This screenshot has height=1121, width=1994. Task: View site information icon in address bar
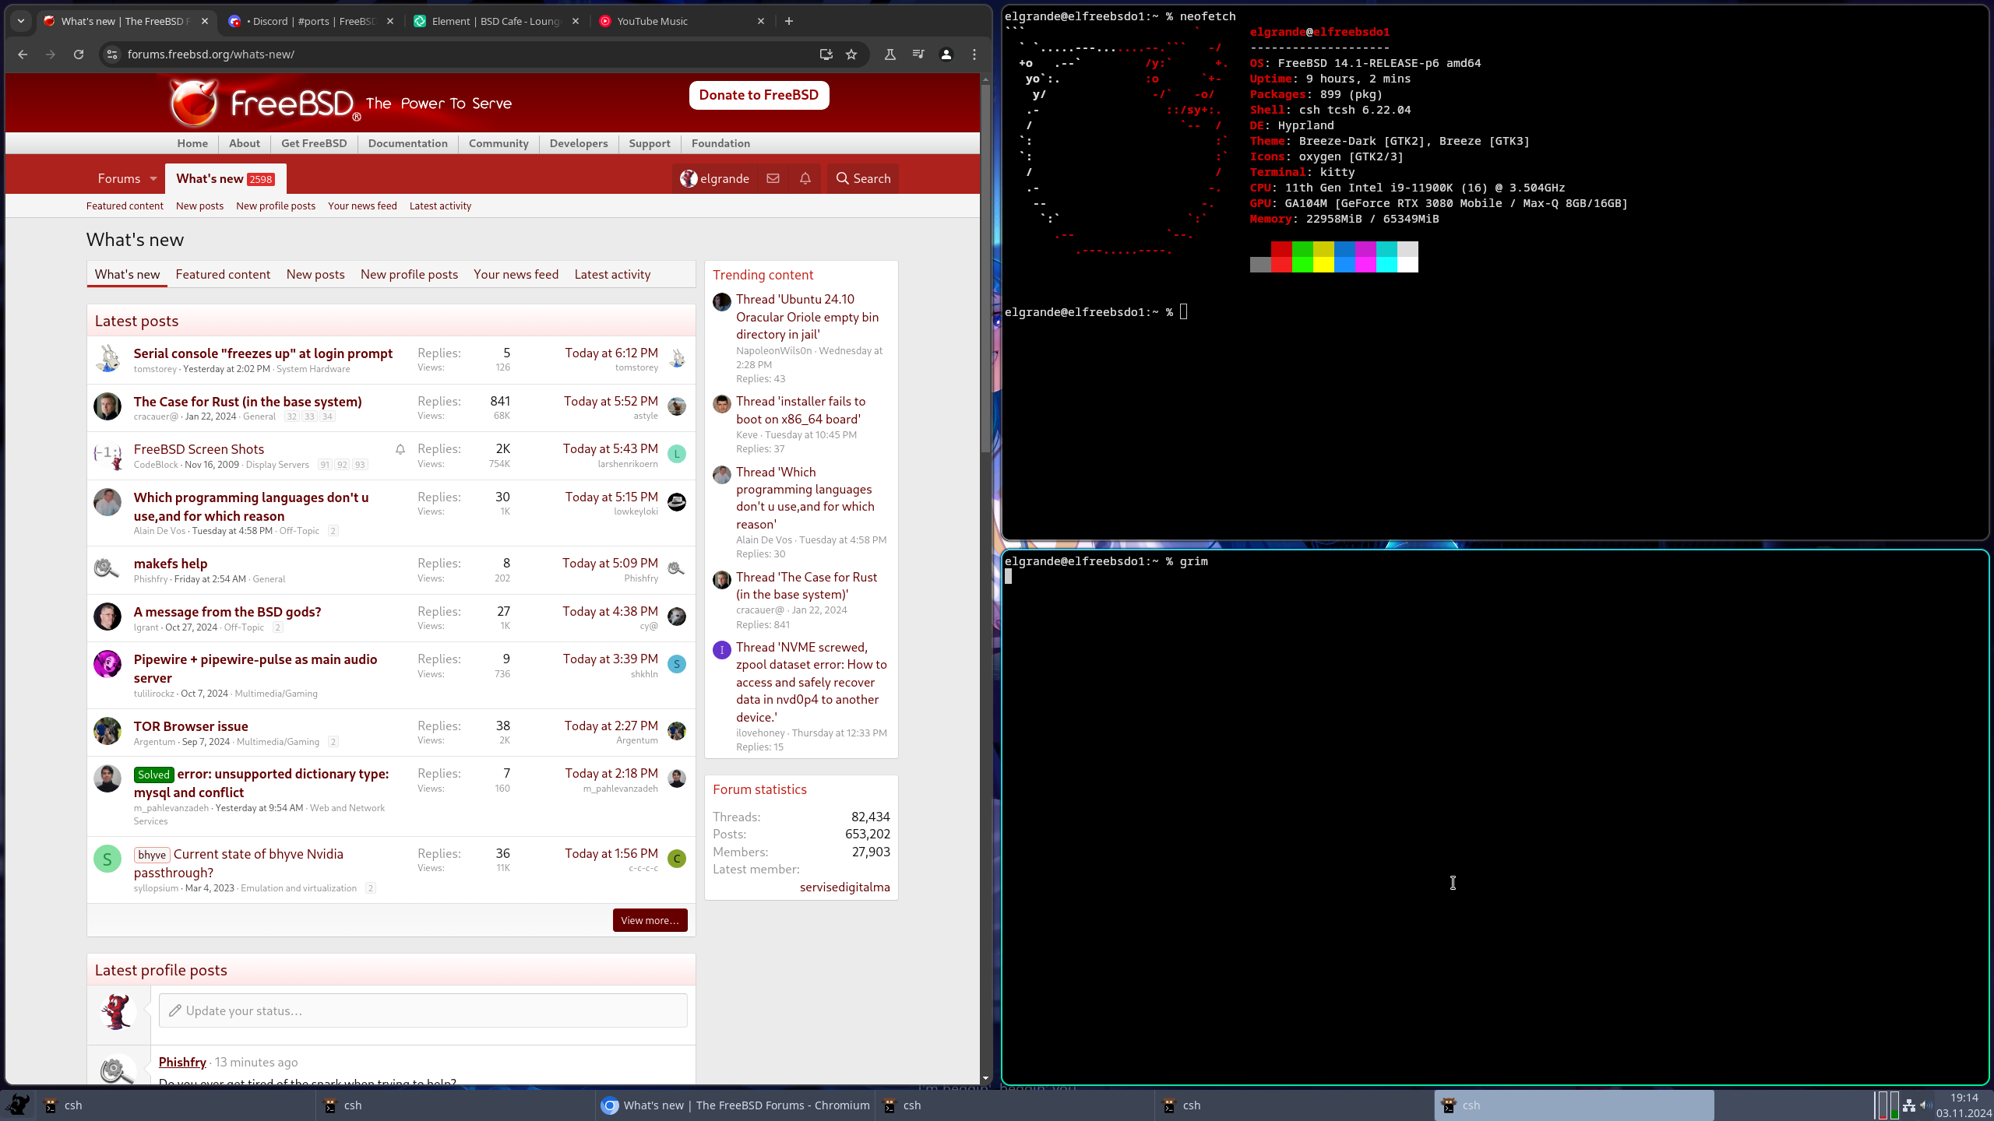pyautogui.click(x=112, y=54)
